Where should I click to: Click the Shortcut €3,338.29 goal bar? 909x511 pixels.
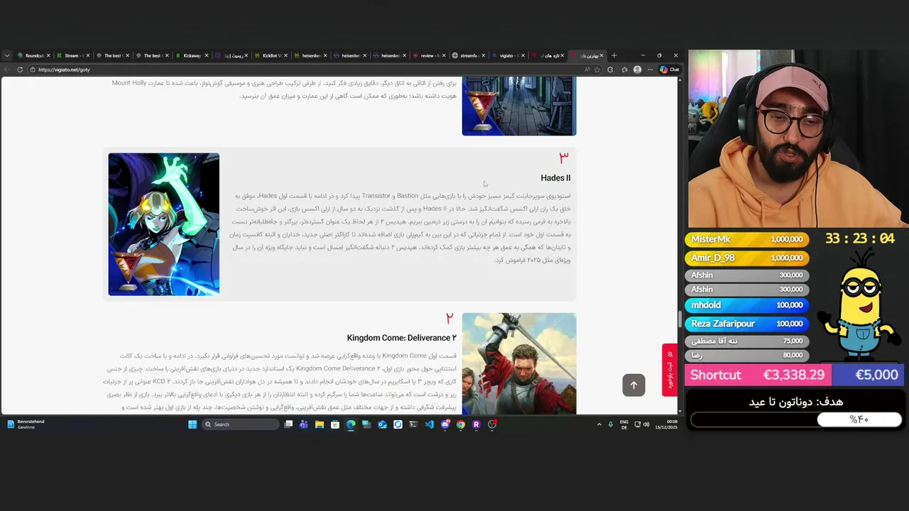tap(759, 375)
